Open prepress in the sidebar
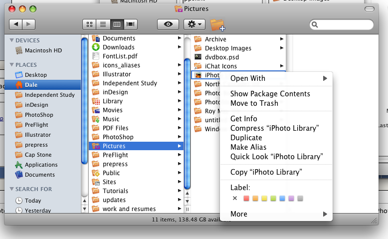Screen dimensions: 388x239 [x=43, y=145]
